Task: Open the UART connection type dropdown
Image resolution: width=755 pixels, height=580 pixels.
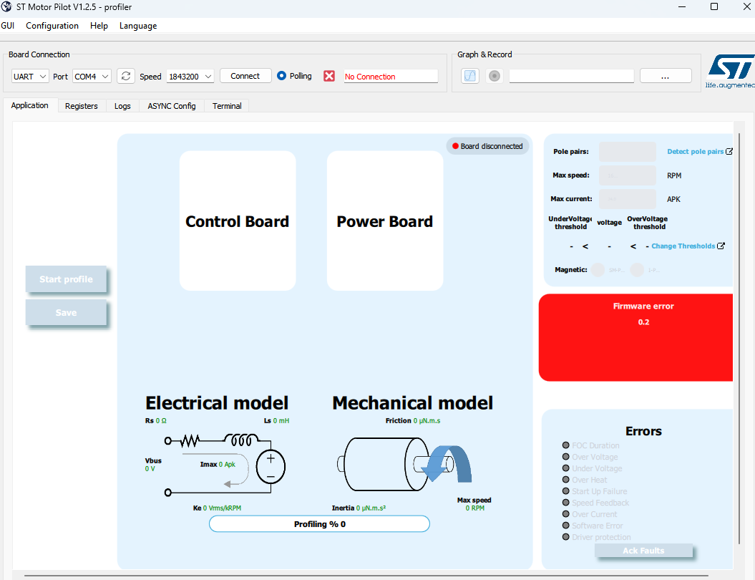Action: [x=29, y=75]
